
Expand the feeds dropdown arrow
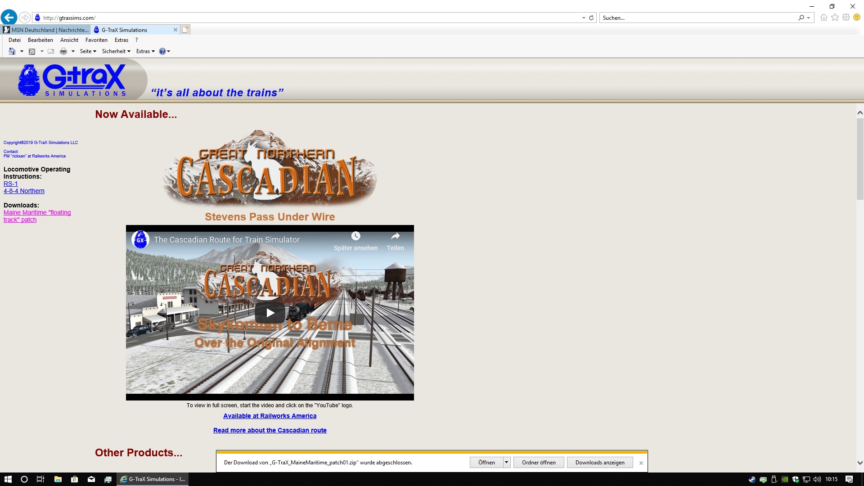pos(42,51)
